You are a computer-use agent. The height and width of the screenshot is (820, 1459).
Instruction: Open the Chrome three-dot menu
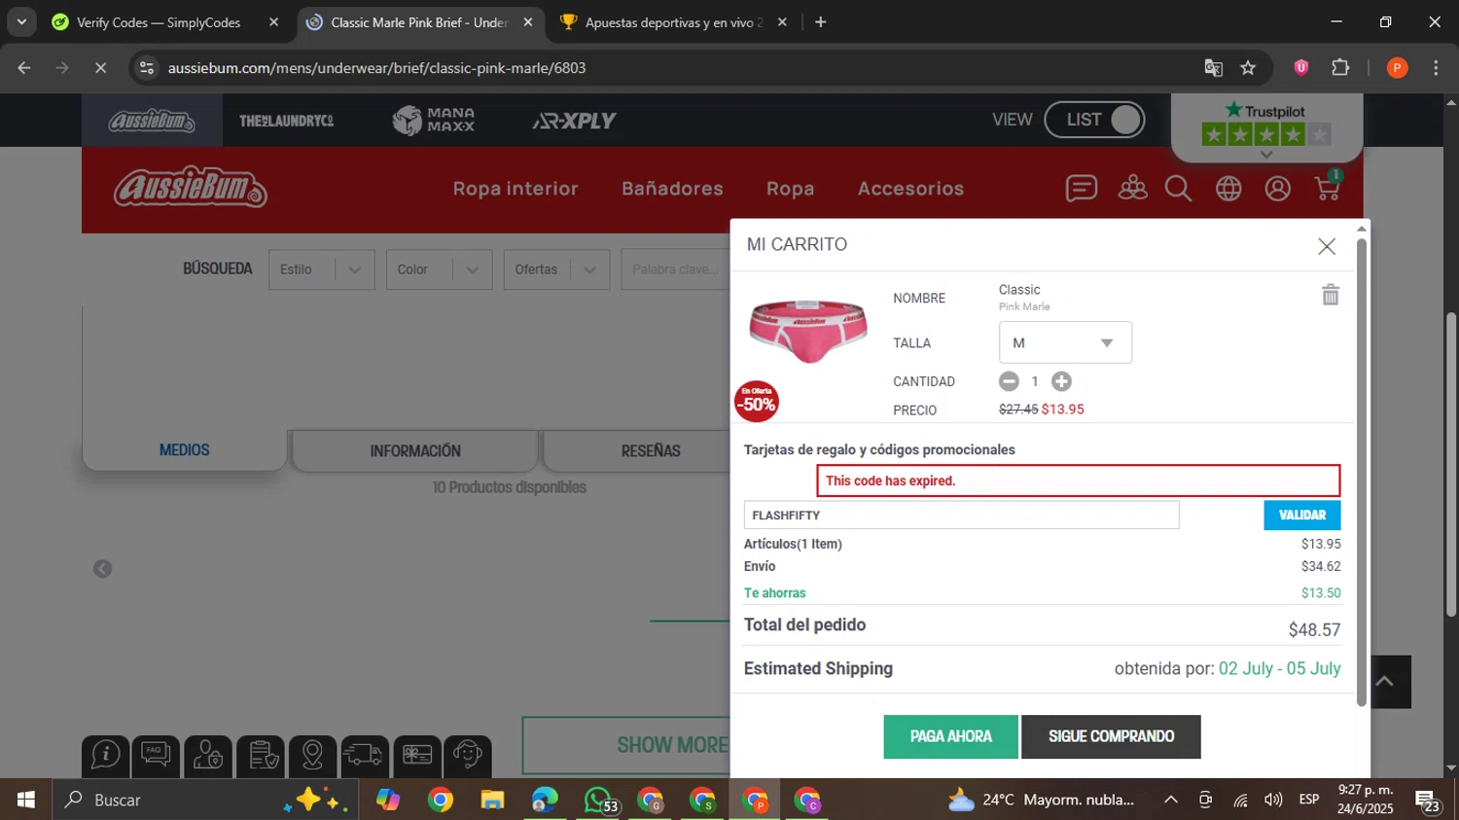point(1436,68)
